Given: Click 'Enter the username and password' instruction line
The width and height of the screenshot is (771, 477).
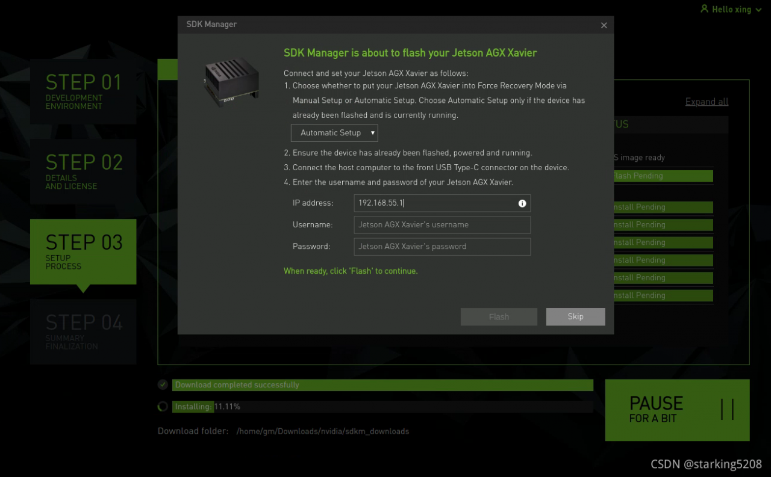Looking at the screenshot, I should [x=398, y=182].
